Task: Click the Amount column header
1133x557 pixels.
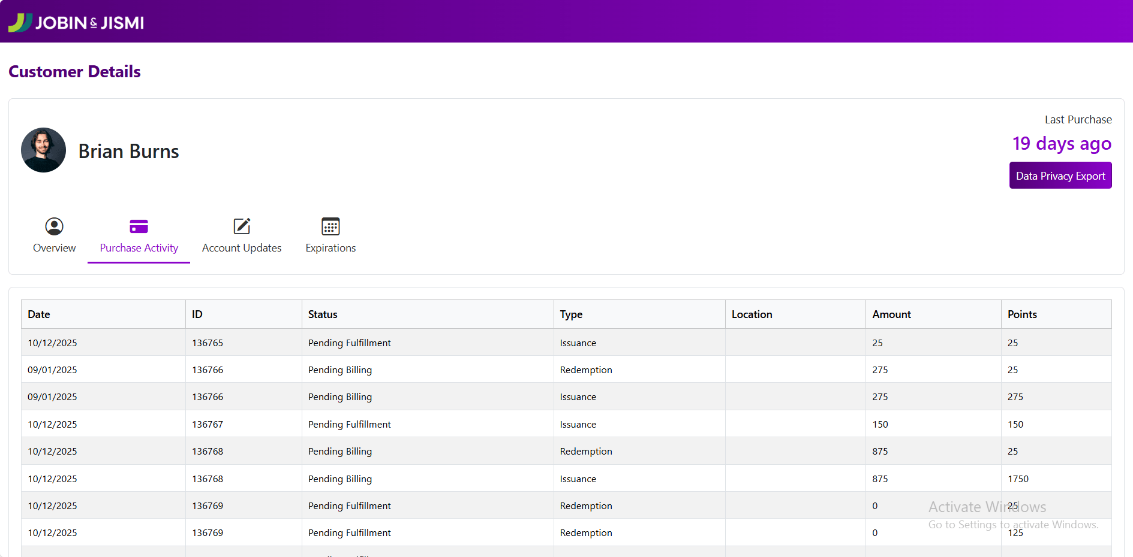Action: click(891, 314)
